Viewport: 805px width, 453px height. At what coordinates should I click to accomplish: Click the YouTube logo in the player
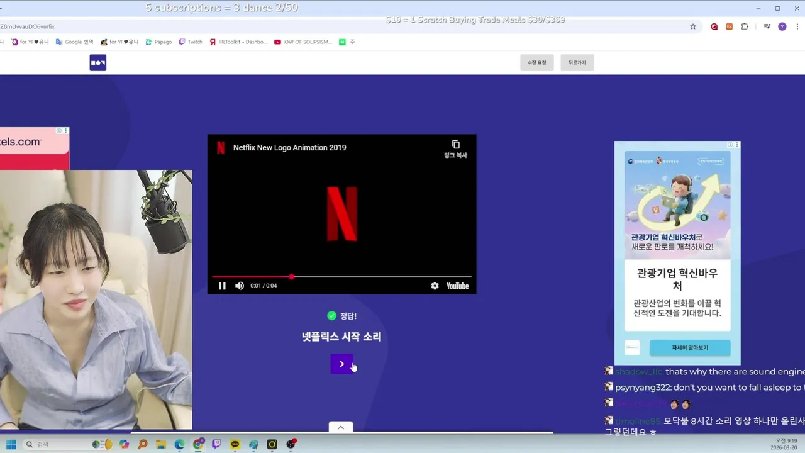[457, 286]
